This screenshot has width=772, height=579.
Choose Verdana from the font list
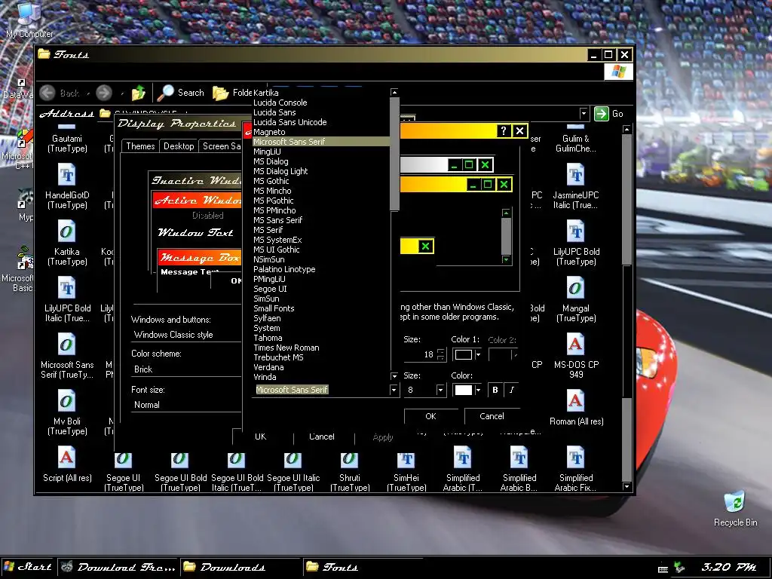click(321, 367)
